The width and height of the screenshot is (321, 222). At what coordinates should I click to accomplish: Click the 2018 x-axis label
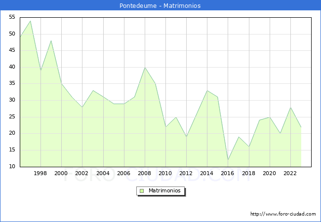249,173
